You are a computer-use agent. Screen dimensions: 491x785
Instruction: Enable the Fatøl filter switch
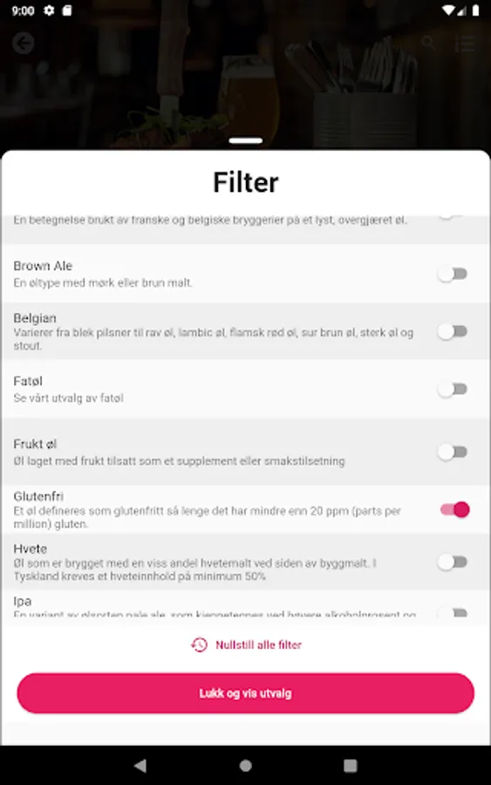tap(453, 389)
